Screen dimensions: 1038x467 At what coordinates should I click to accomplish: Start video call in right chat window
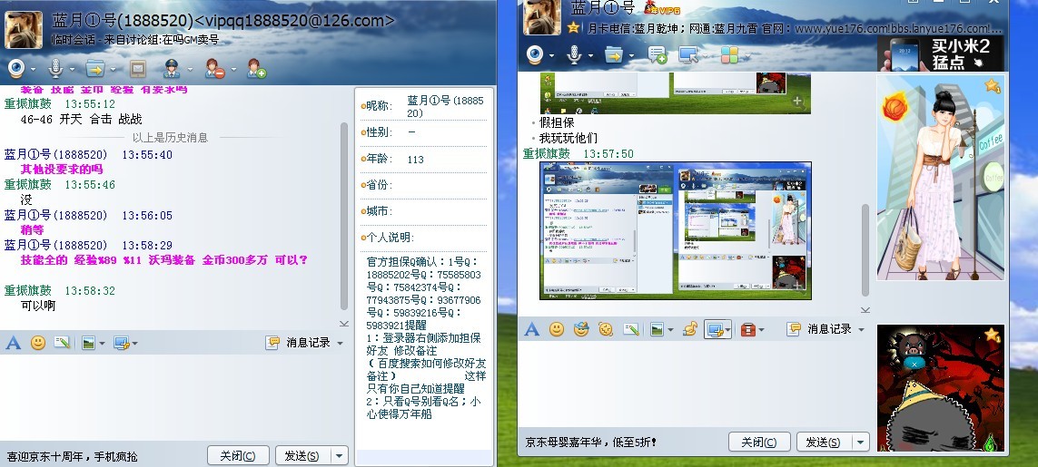[x=535, y=55]
